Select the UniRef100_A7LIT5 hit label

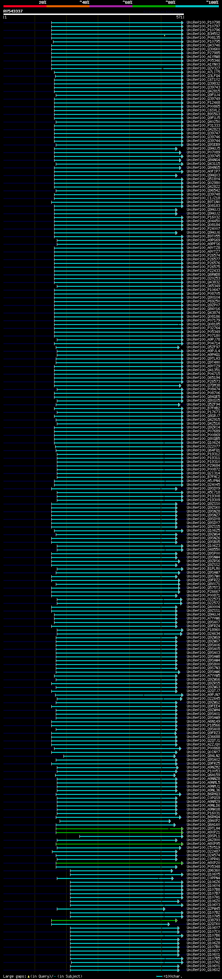[x=203, y=72]
